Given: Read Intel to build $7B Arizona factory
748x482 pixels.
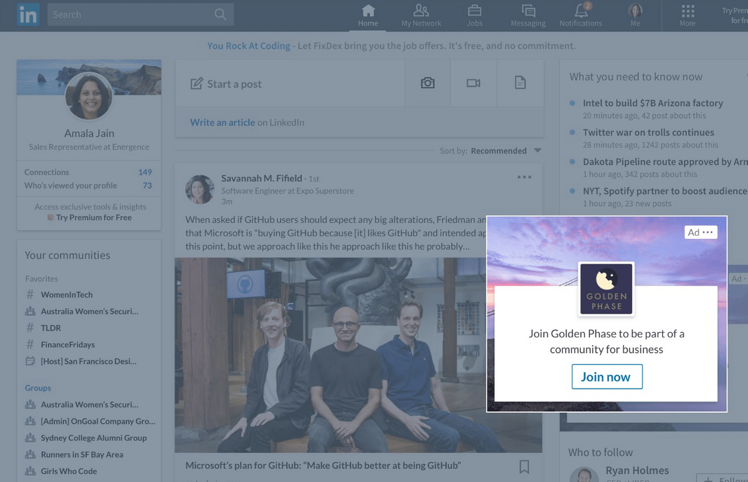Looking at the screenshot, I should coord(653,103).
